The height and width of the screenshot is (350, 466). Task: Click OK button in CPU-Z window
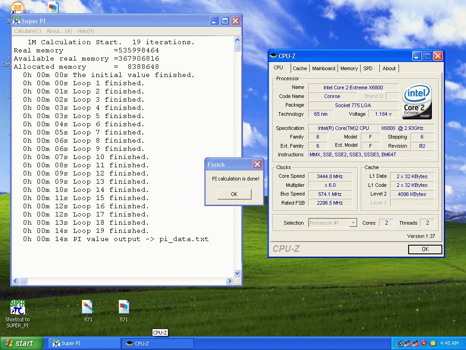[x=425, y=249]
